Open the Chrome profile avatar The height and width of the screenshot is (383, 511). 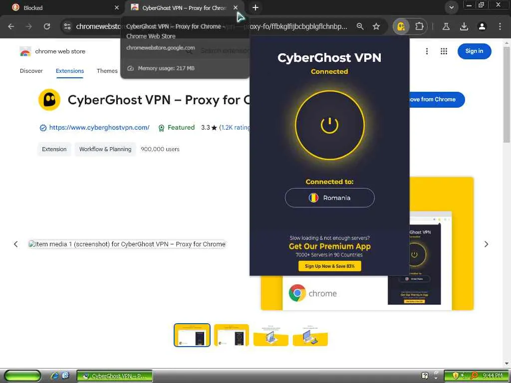[x=482, y=26]
